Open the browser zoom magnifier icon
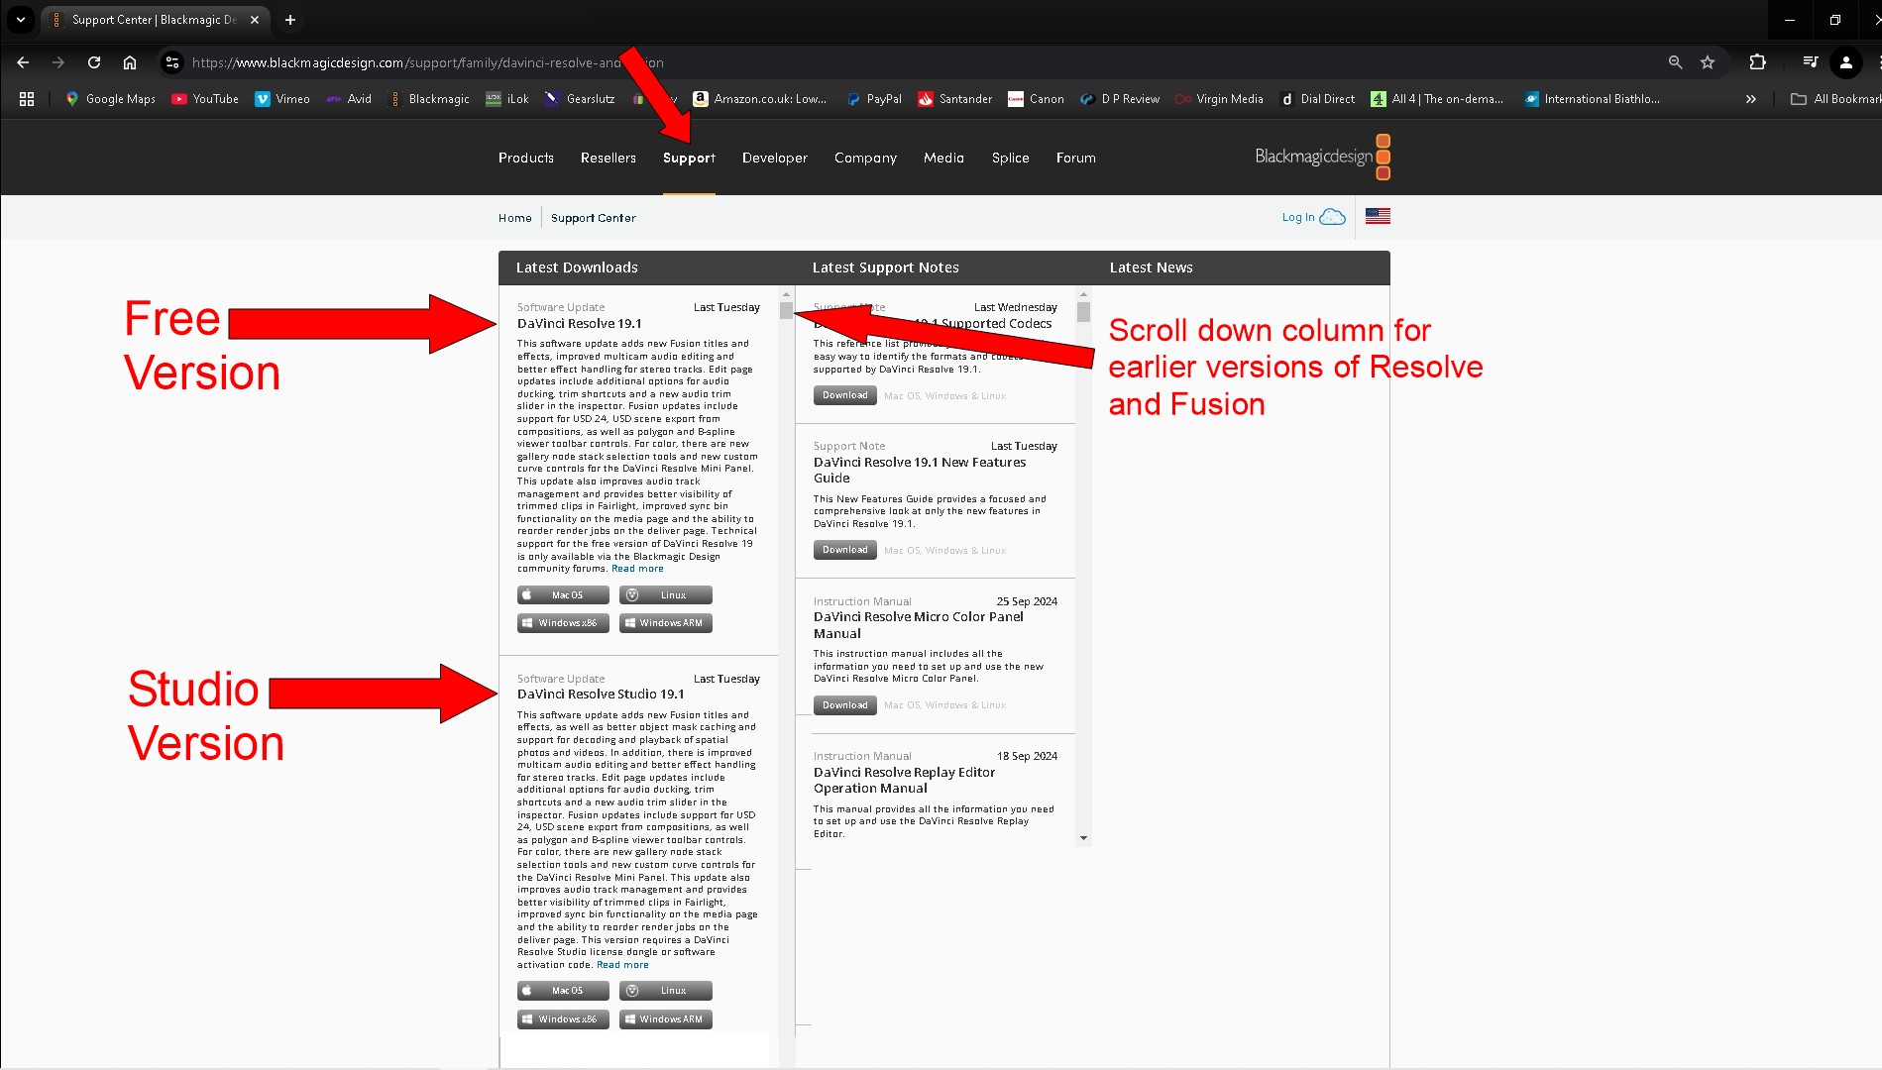Viewport: 1882px width, 1070px height. click(1675, 62)
